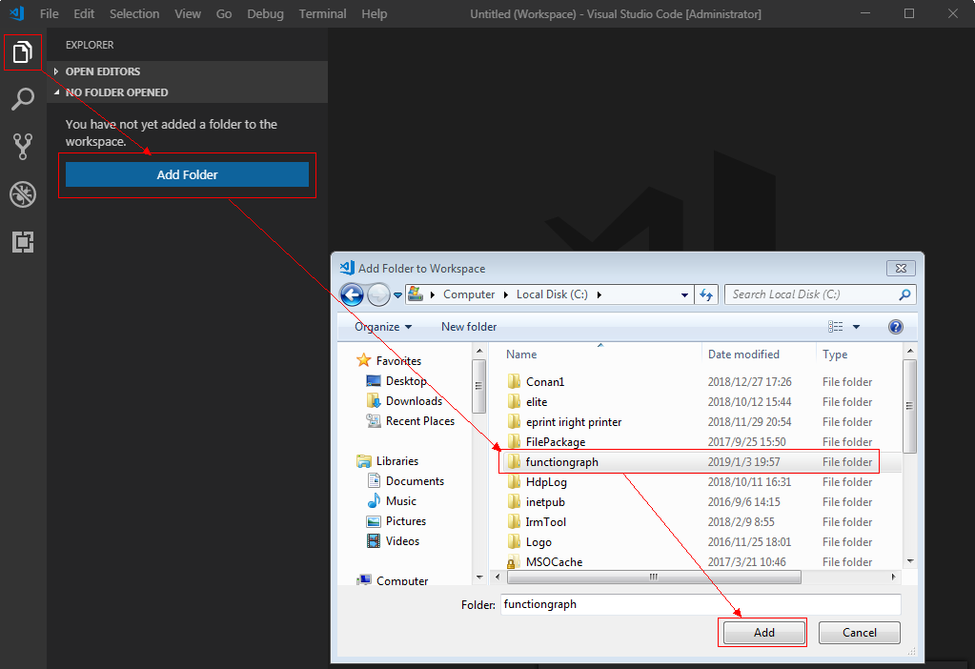Collapse the No Folder Opened section

115,92
